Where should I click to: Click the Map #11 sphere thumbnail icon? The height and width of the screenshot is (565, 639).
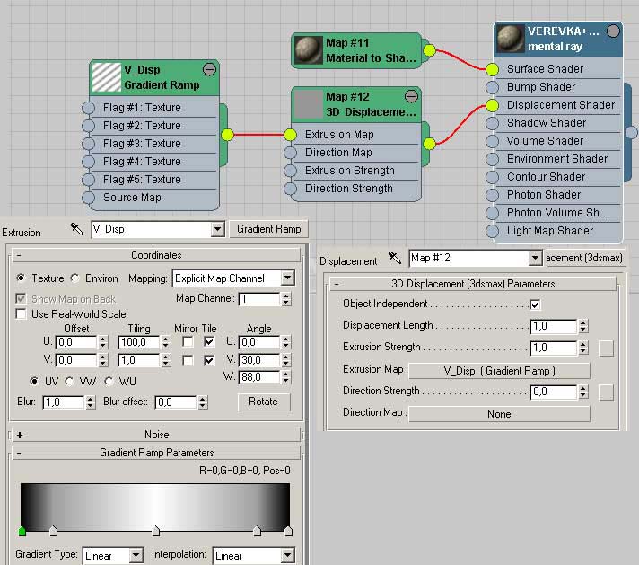pyautogui.click(x=309, y=49)
